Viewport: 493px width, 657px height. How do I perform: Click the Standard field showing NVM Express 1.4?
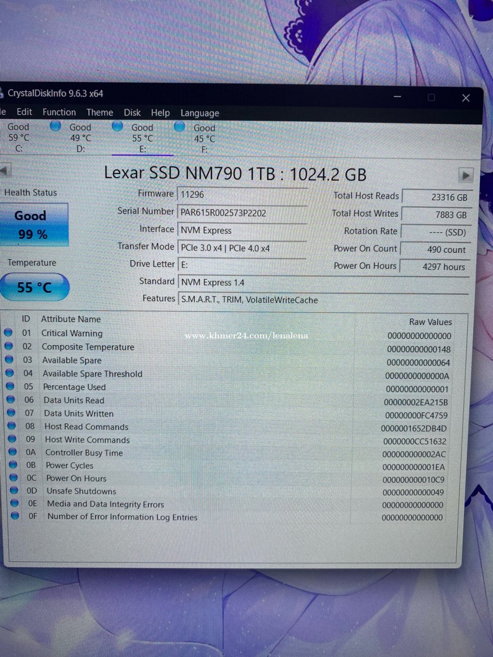(324, 283)
